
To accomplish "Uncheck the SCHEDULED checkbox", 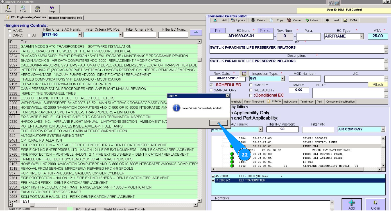I will click(x=211, y=85).
